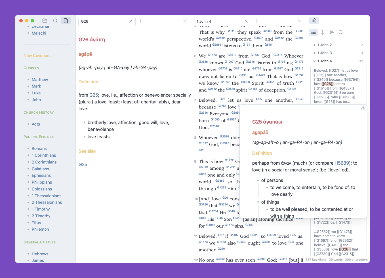The height and width of the screenshot is (278, 385).
Task: Open H5689 link in popover
Action: coord(342,163)
